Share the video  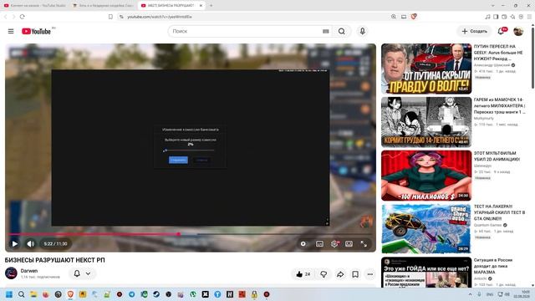[x=340, y=274]
